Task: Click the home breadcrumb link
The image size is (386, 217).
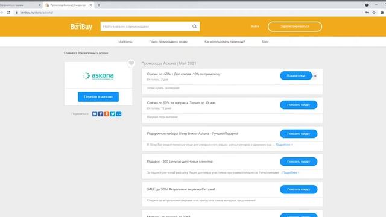Action: (x=69, y=53)
